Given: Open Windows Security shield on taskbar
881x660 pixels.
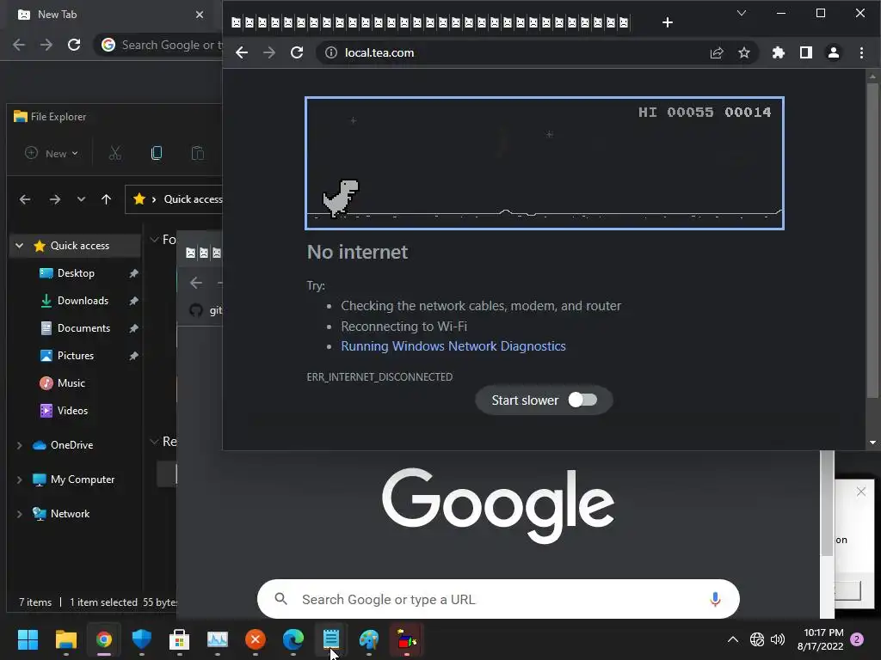Looking at the screenshot, I should click(142, 639).
